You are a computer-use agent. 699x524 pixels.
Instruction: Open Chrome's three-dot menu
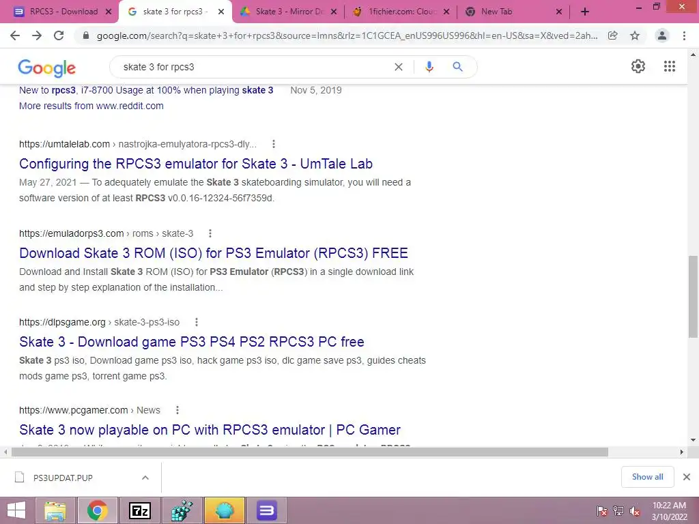pos(684,35)
